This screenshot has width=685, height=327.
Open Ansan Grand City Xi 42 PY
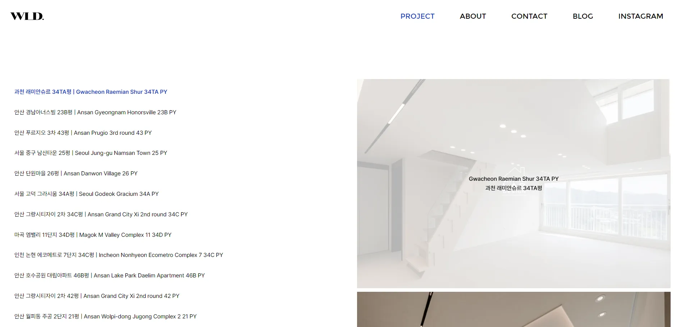pyautogui.click(x=97, y=296)
